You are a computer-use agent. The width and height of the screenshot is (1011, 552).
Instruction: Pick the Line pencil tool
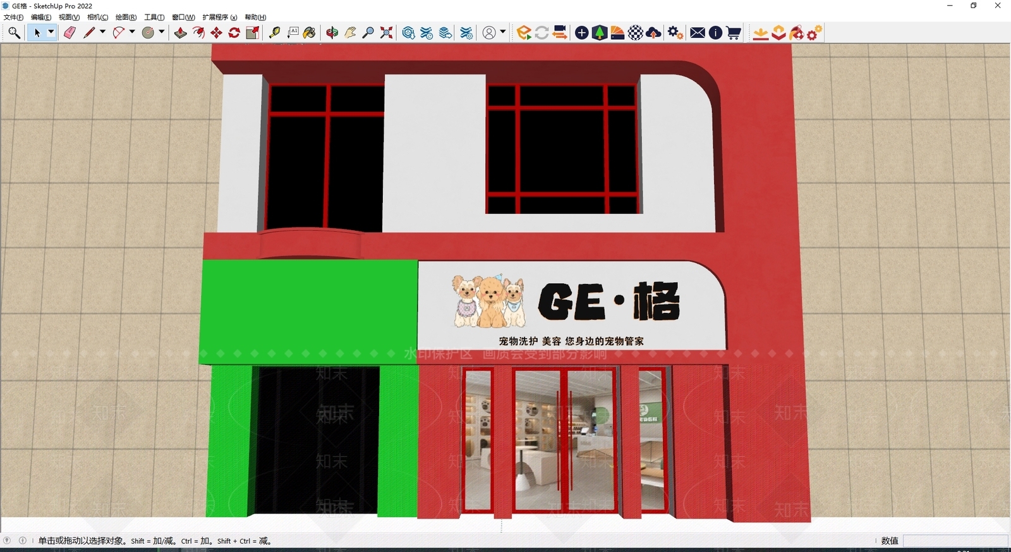[x=89, y=33]
